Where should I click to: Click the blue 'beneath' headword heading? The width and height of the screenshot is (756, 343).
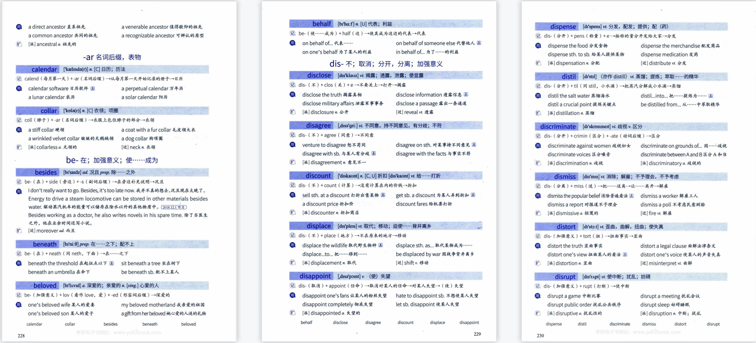pyautogui.click(x=45, y=244)
